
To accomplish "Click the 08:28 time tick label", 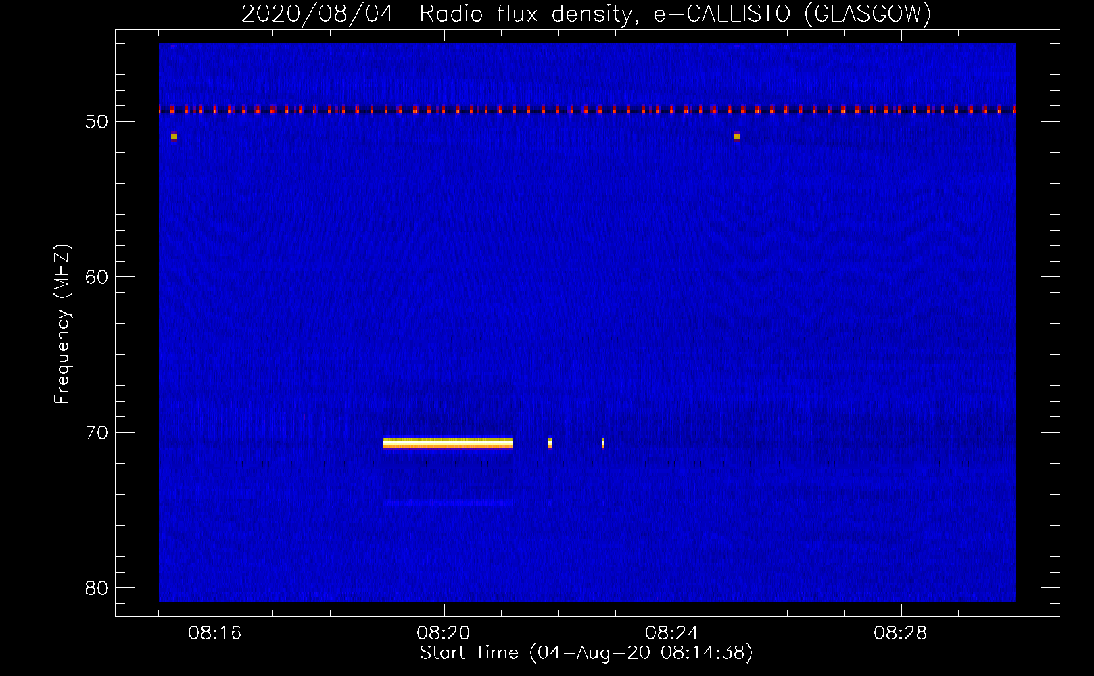I will click(x=901, y=633).
